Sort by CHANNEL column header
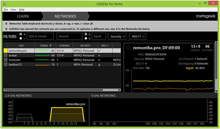Screen dimensions: 220x129 [64, 46]
